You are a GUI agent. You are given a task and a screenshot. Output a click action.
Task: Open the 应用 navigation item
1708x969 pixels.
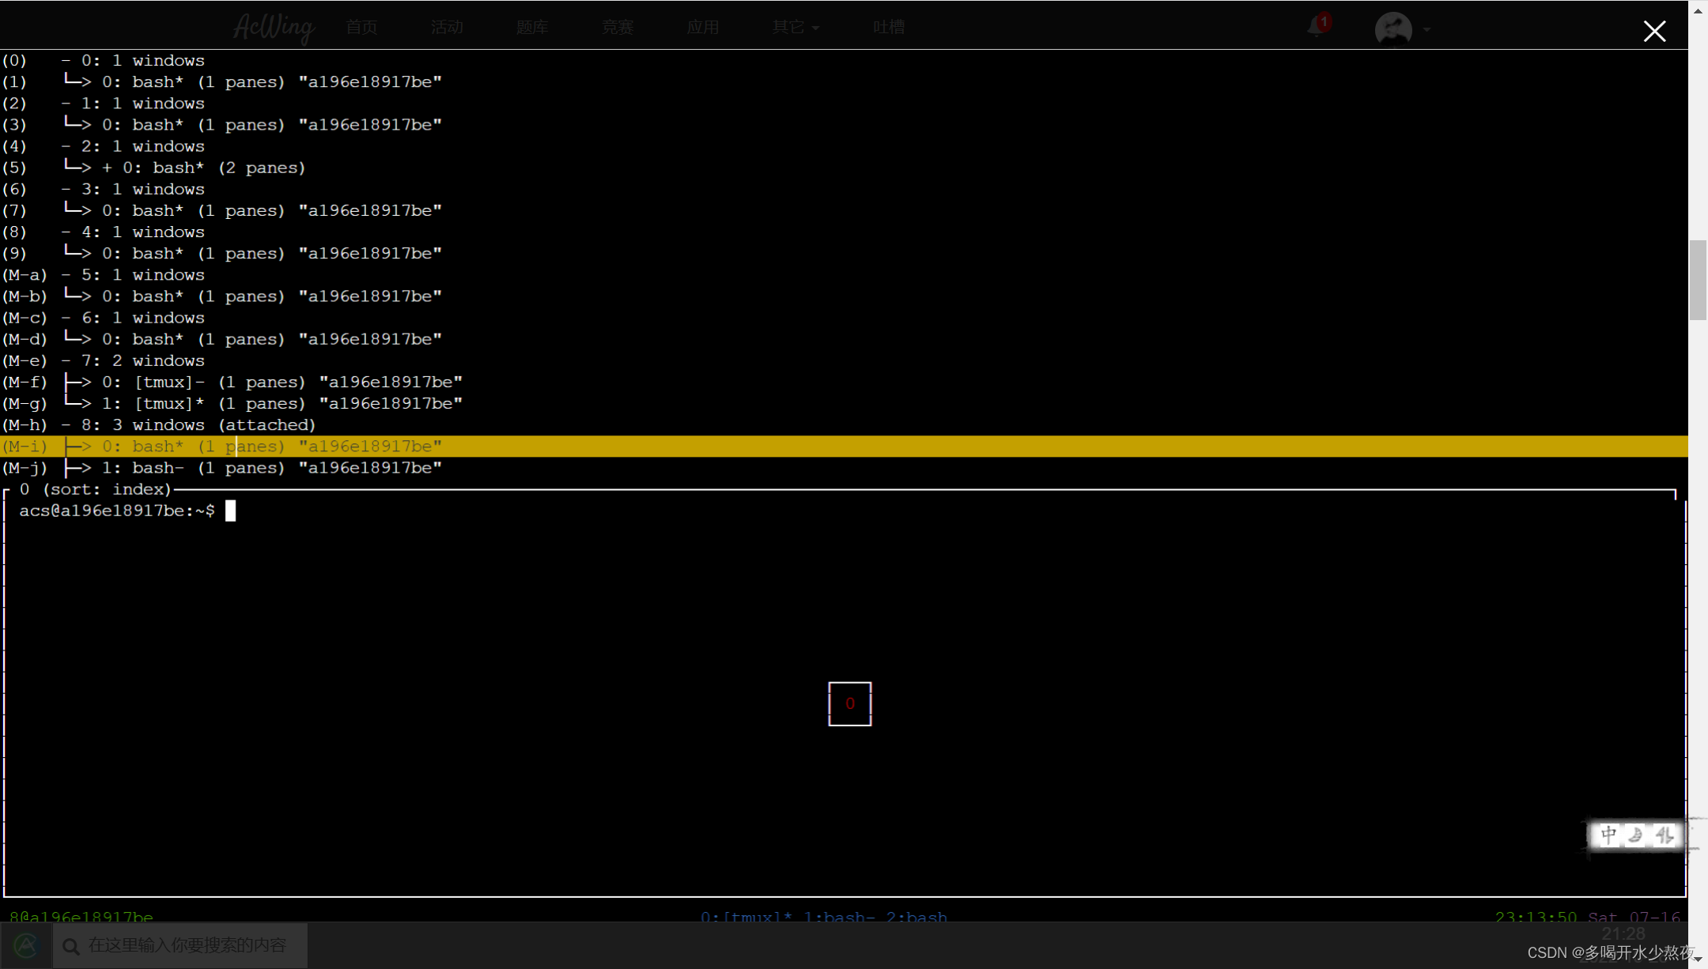pos(703,28)
